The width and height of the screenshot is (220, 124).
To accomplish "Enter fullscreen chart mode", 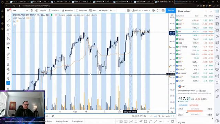I will pyautogui.click(x=158, y=10).
